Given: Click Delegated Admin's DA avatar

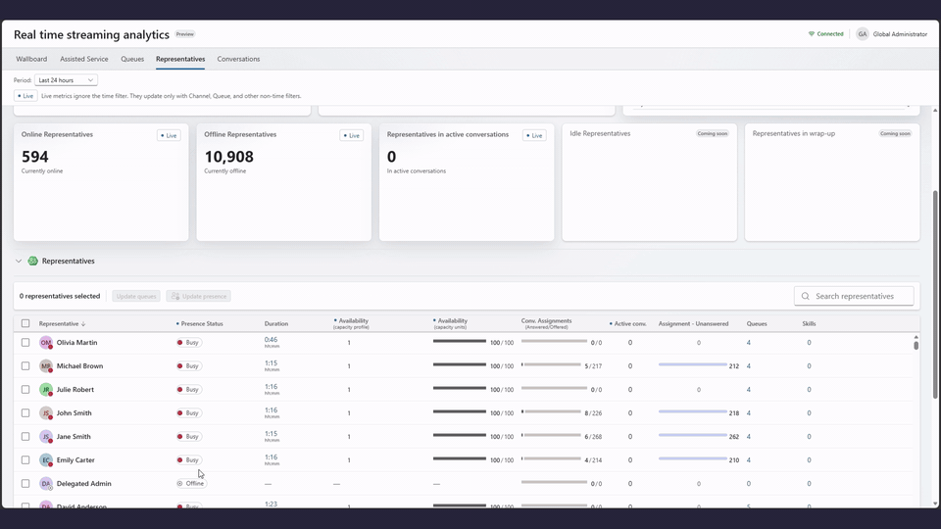Looking at the screenshot, I should point(46,483).
